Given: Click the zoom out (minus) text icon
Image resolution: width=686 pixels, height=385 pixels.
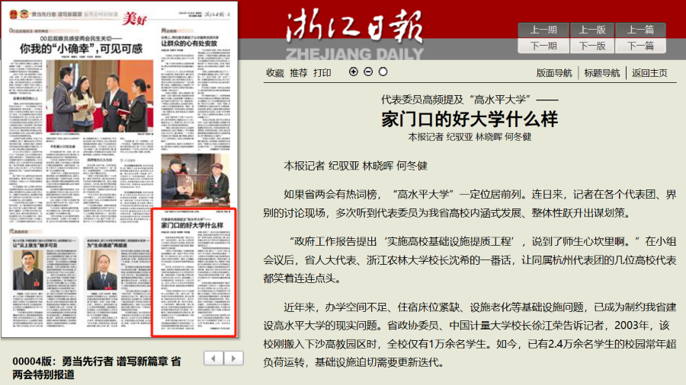Looking at the screenshot, I should [368, 72].
